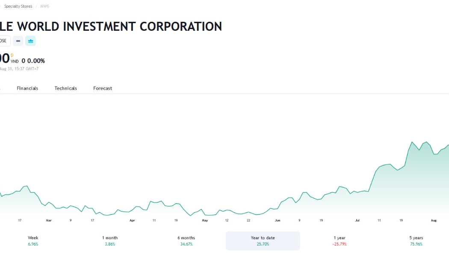Image resolution: width=449 pixels, height=269 pixels.
Task: Select the Week range, 6.96%
Action: [33, 241]
